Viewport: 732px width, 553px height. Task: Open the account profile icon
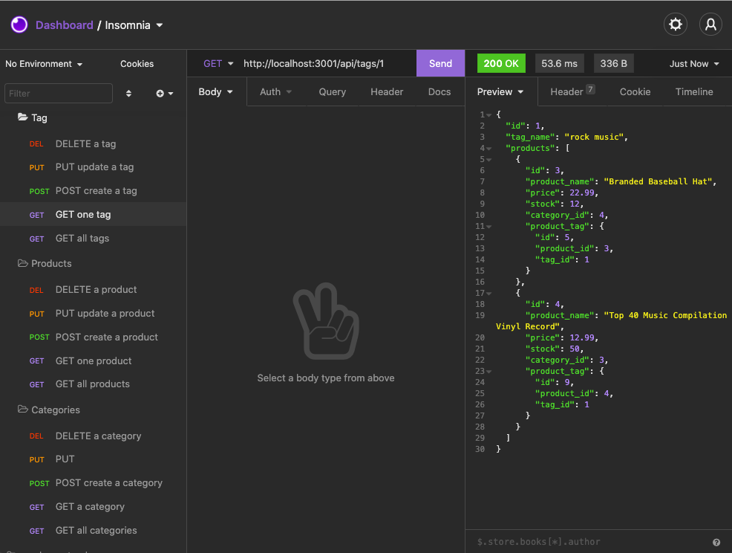[710, 24]
